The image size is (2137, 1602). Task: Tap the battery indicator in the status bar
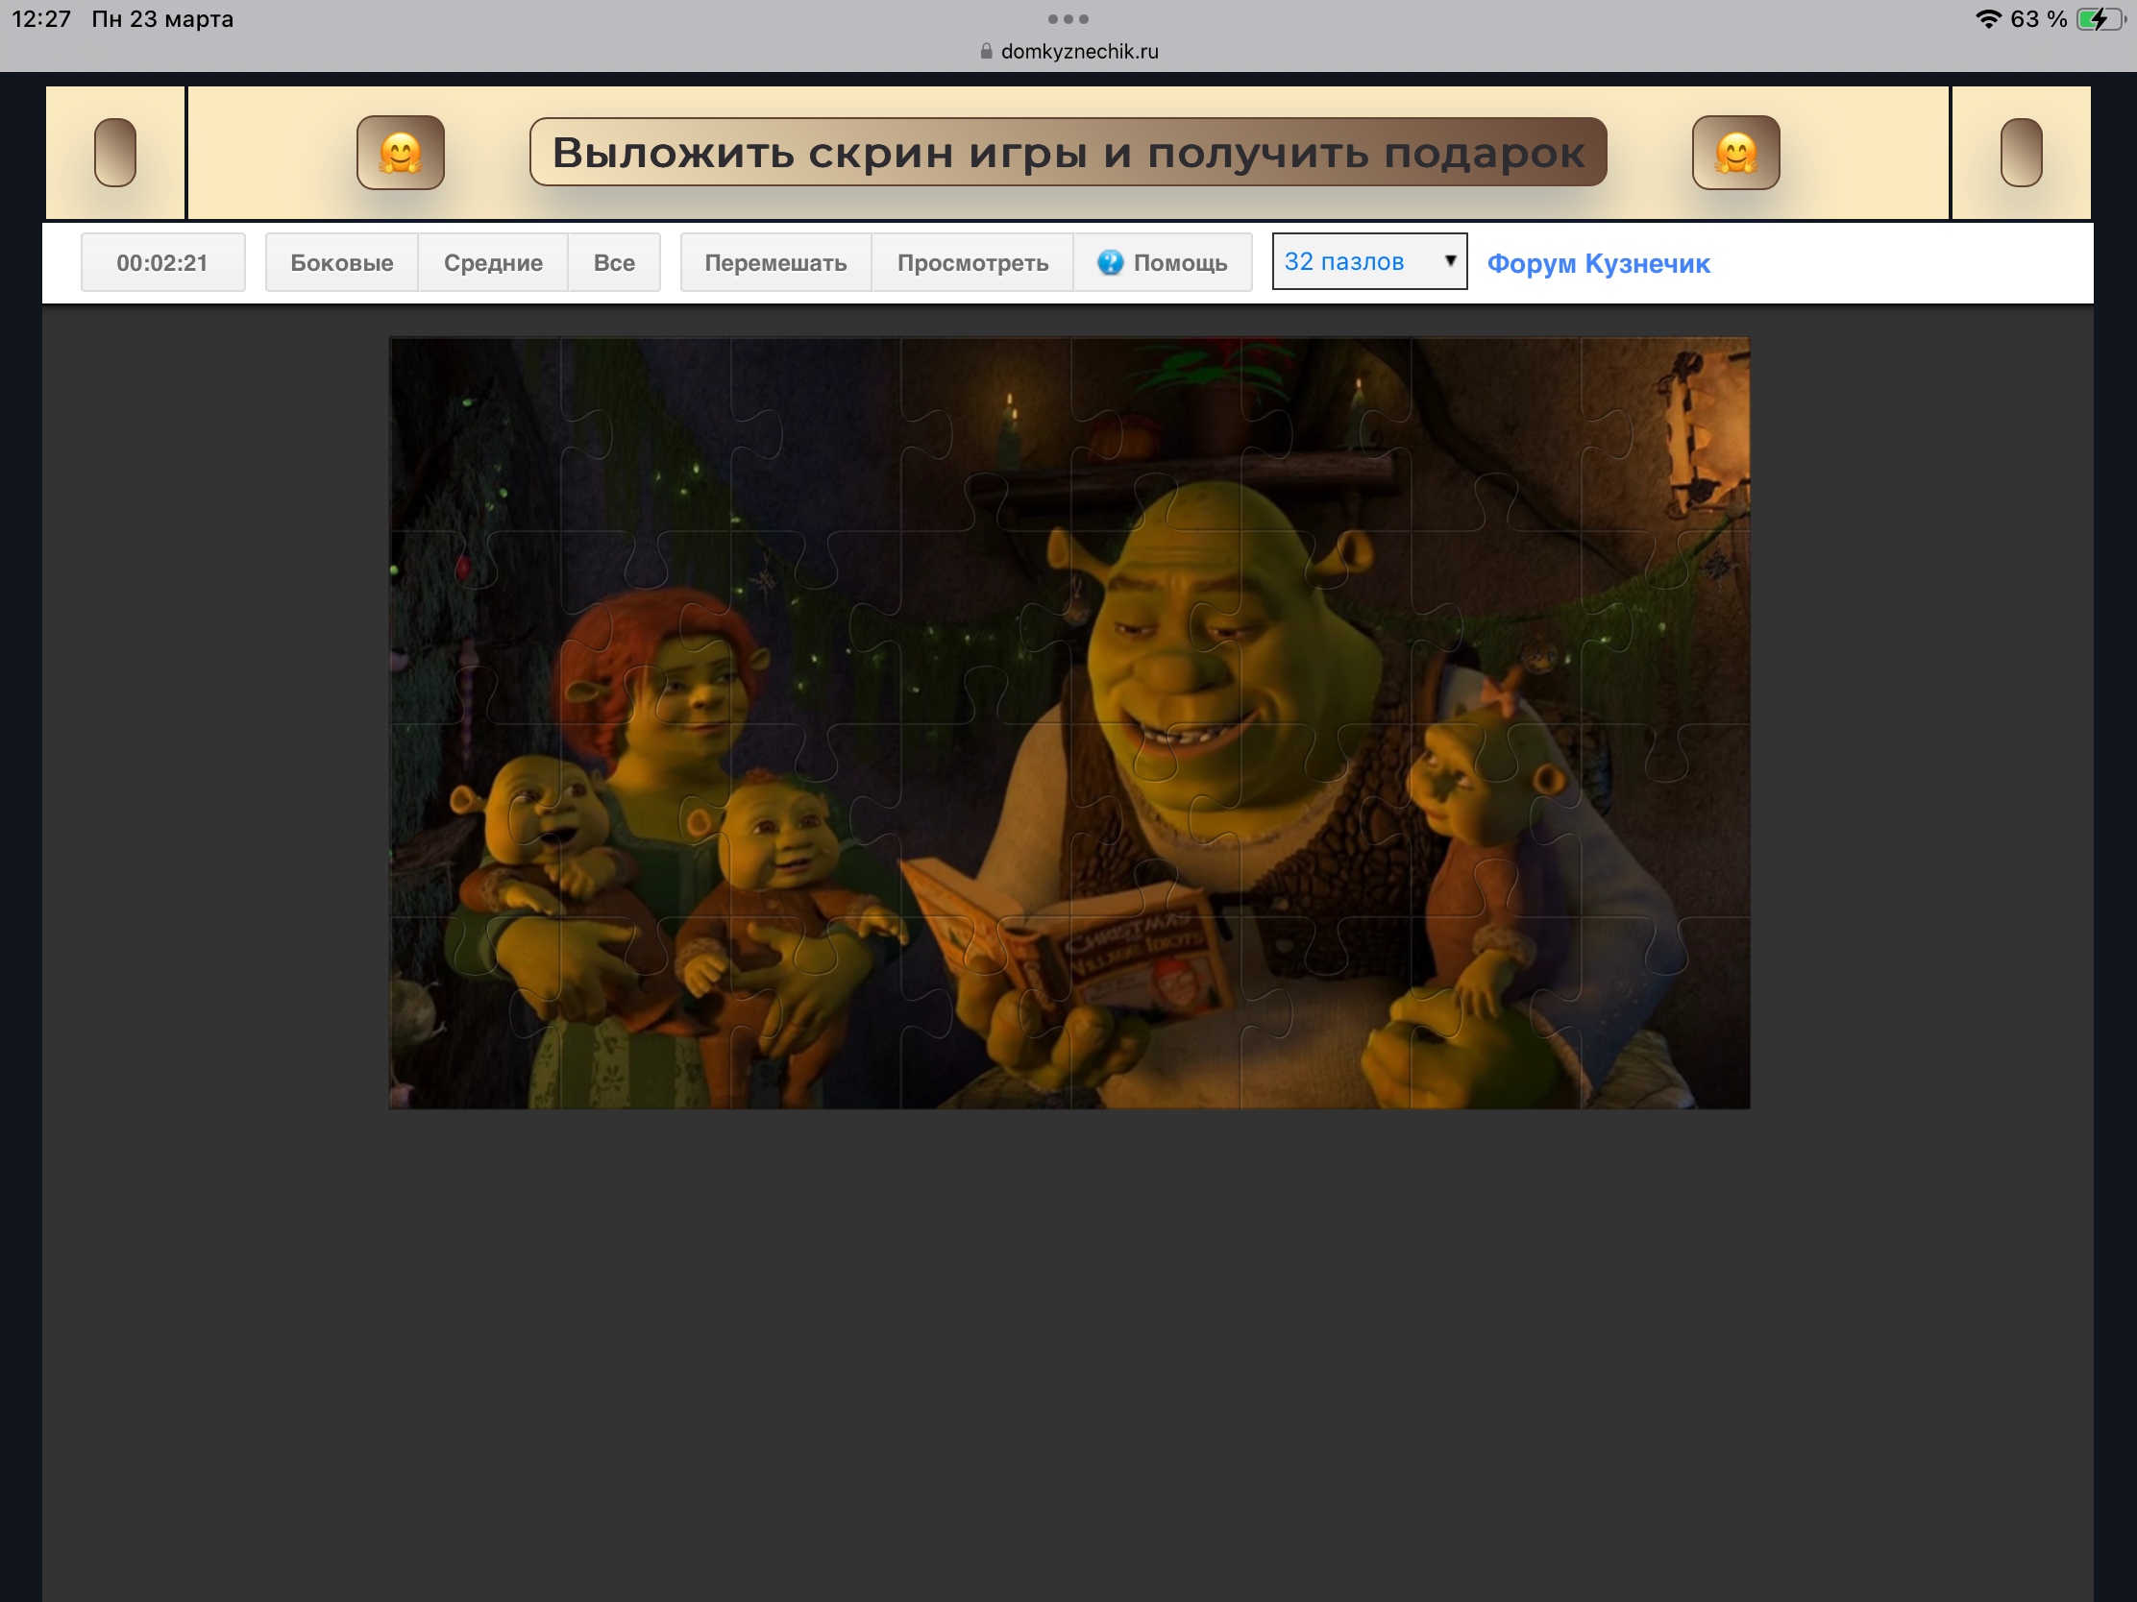(x=2100, y=19)
